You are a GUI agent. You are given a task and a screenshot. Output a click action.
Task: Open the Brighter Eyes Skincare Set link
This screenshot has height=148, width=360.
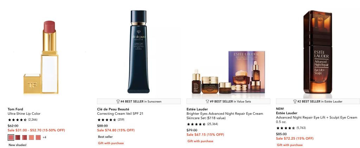click(x=225, y=116)
